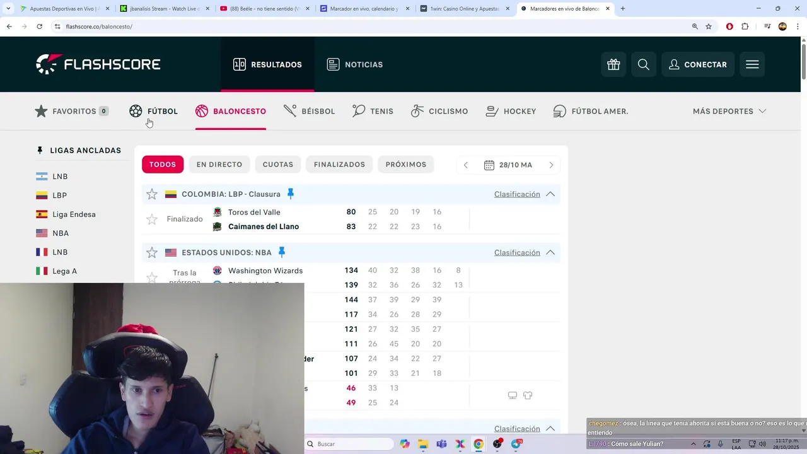Image resolution: width=807 pixels, height=454 pixels.
Task: Click taskbar Buscar search box
Action: [349, 444]
